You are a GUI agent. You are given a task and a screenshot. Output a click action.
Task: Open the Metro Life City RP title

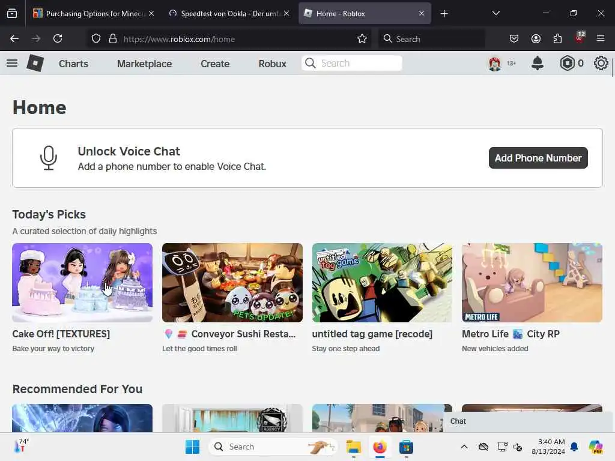[x=510, y=334]
